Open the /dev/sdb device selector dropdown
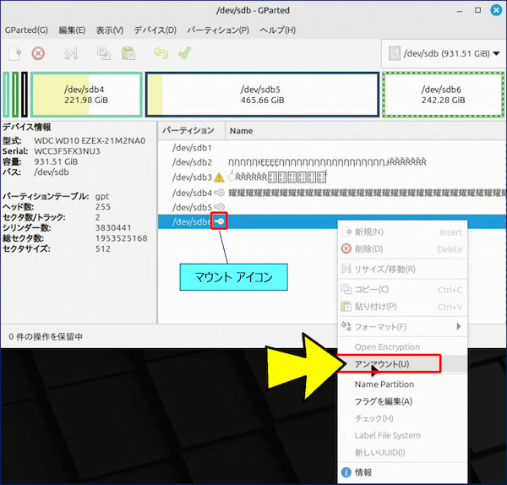Viewport: 507px width, 485px height. [x=442, y=53]
